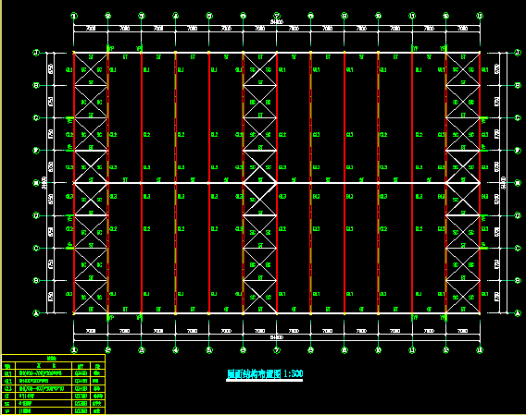Image resolution: width=526 pixels, height=415 pixels.
Task: Select the GL1 row label in component table
Action: [x=8, y=373]
